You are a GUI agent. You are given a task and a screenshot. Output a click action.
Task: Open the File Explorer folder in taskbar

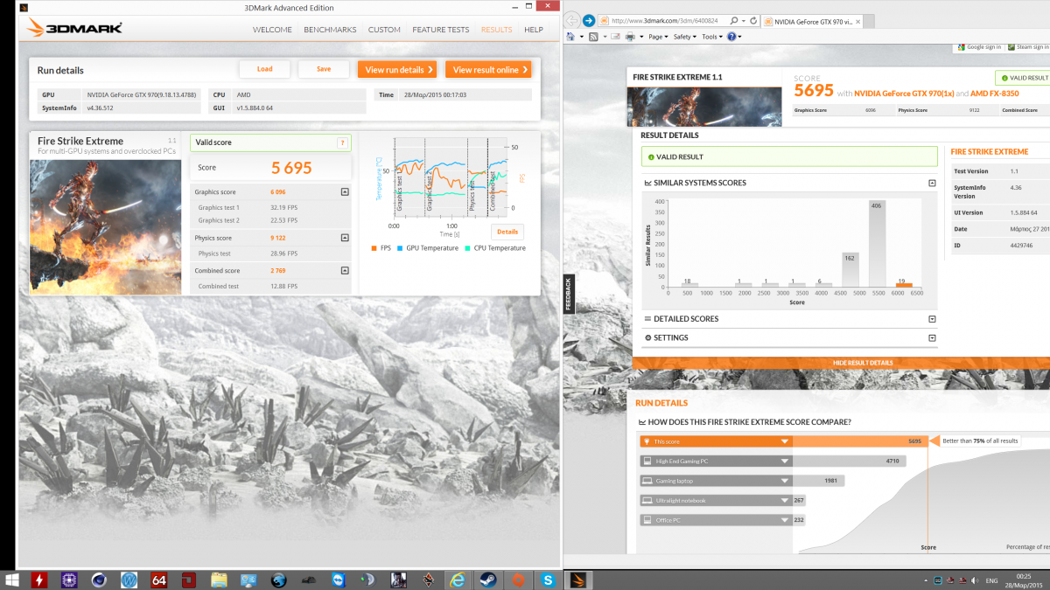click(x=219, y=580)
